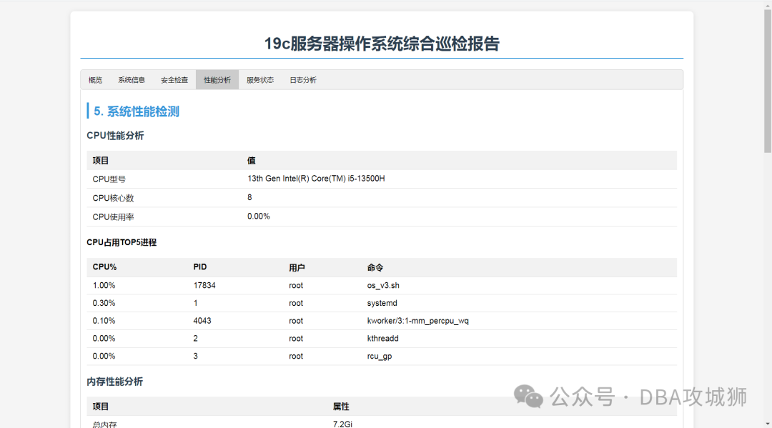Switch to the 系统信息 tab
The height and width of the screenshot is (428, 772).
(x=132, y=80)
